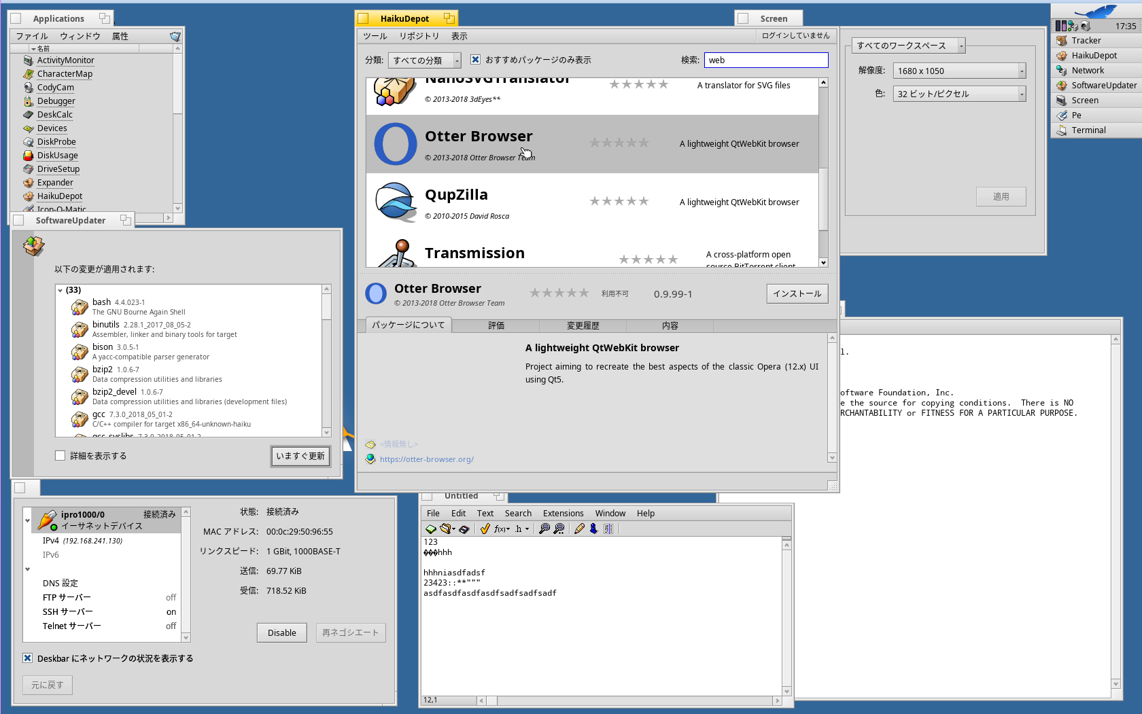Viewport: 1142px width, 714px height.
Task: Click the update now button in SoftwareUpdater
Action: [300, 456]
